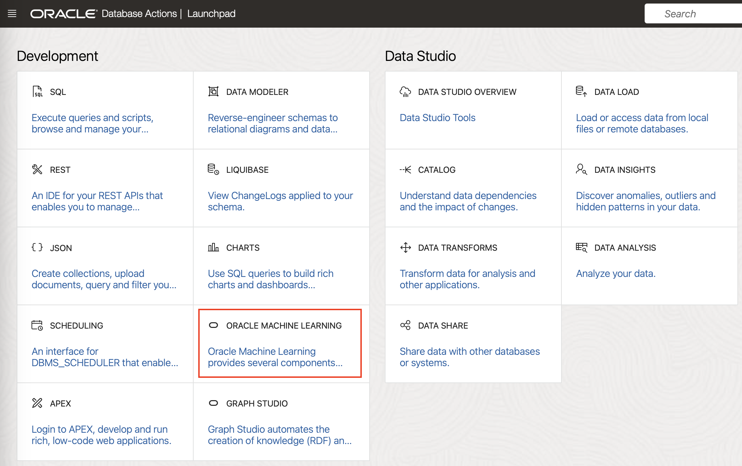This screenshot has height=466, width=742.
Task: Click the Scheduling calendar icon
Action: (x=37, y=325)
